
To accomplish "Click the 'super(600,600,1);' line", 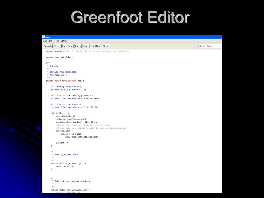I will 66,116.
